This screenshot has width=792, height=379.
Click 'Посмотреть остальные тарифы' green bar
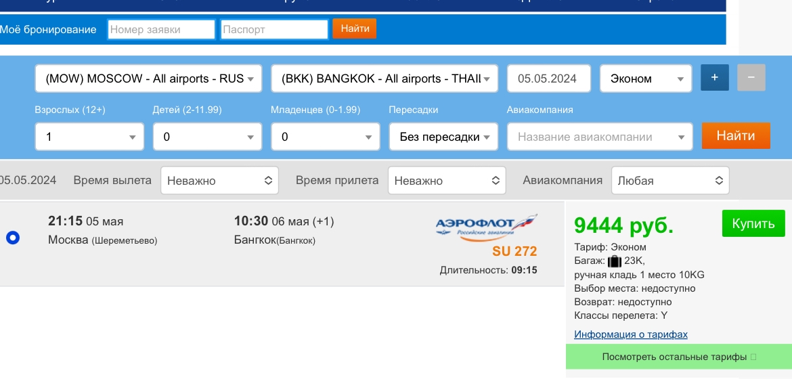(x=679, y=357)
